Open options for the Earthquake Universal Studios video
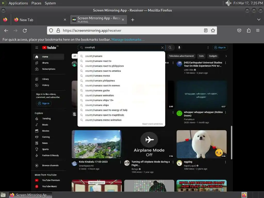 pos(225,63)
